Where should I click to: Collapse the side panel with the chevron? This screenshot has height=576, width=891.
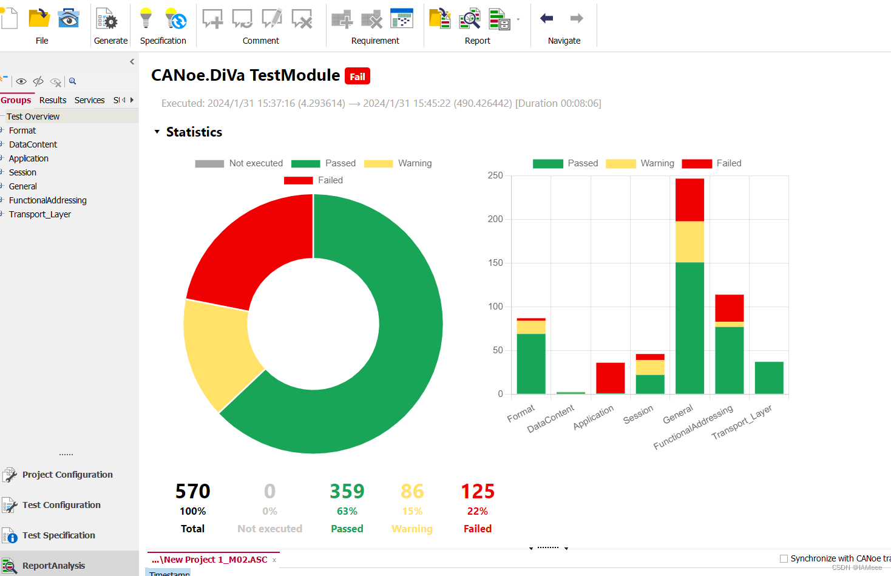click(132, 61)
